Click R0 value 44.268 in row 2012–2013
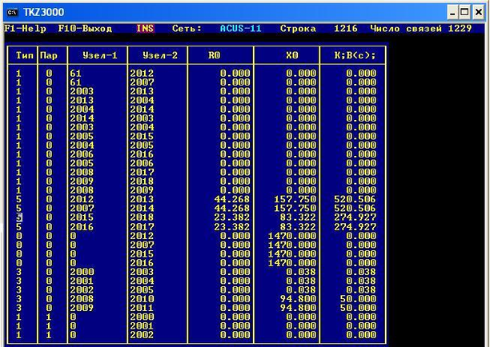Image resolution: width=490 pixels, height=347 pixels. click(232, 199)
